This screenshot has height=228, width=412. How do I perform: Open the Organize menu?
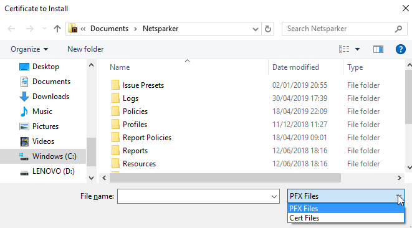click(29, 49)
